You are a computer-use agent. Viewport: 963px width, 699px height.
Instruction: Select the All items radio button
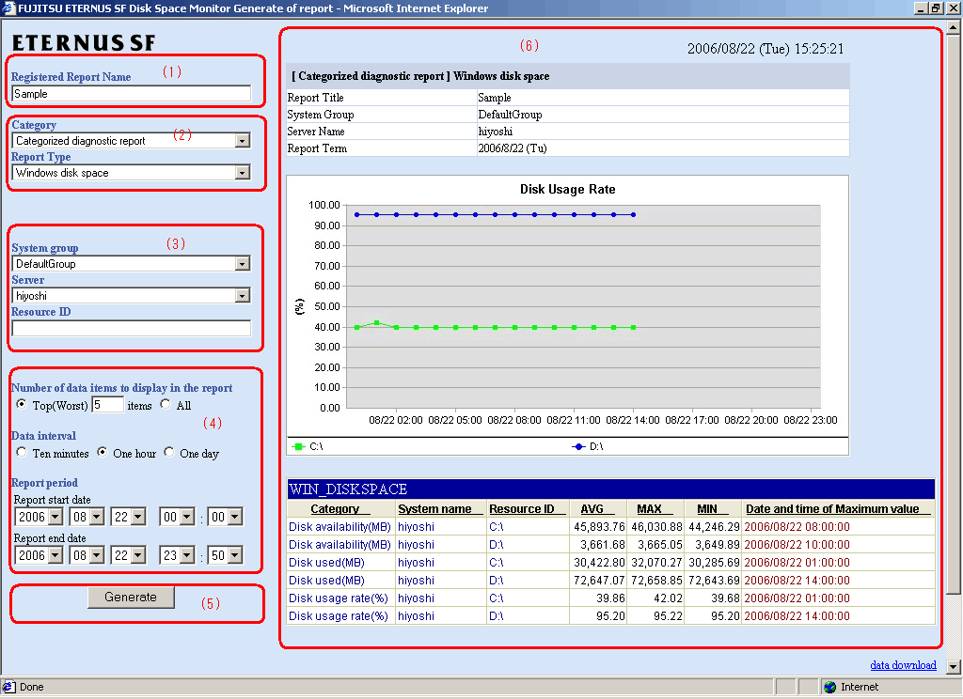click(x=166, y=404)
